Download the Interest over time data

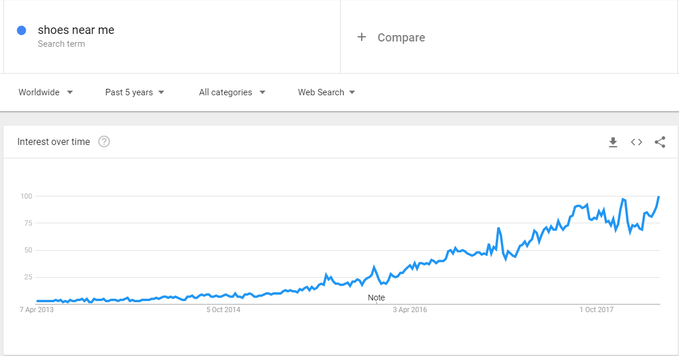click(x=613, y=142)
